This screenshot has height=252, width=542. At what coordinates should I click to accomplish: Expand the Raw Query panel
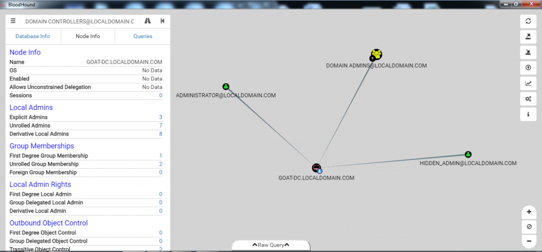pyautogui.click(x=270, y=245)
